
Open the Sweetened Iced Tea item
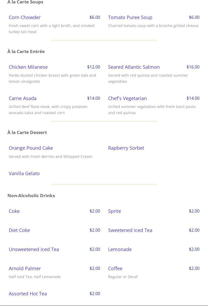tap(130, 230)
